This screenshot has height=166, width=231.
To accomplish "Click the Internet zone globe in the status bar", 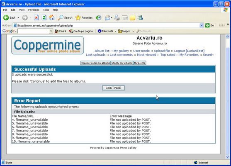I will point(196,162).
